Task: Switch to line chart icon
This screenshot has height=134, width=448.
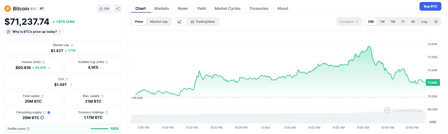Action: 180,22
